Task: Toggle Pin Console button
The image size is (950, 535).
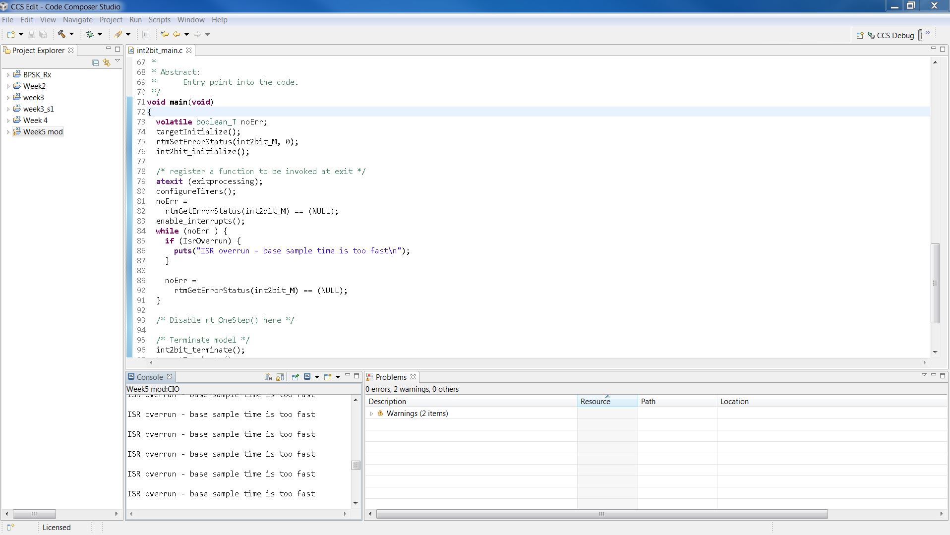Action: pyautogui.click(x=295, y=377)
